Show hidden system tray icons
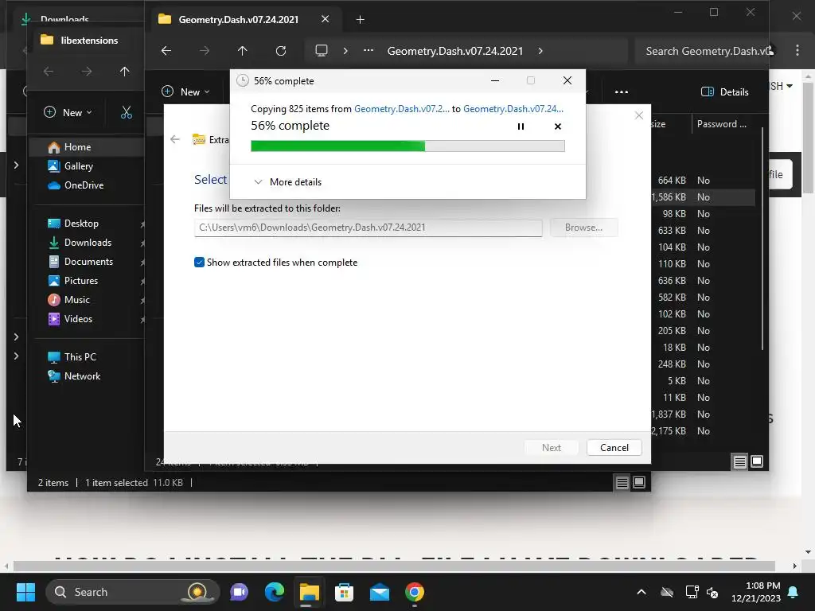The image size is (815, 611). point(641,592)
